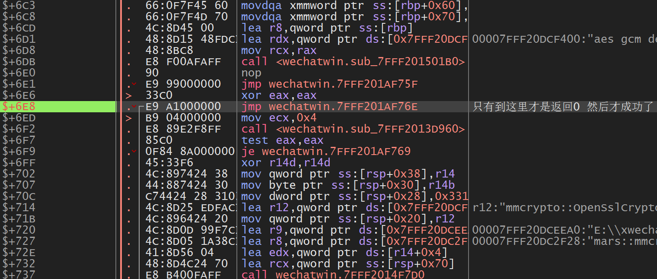
Task: Click the red jump arrow on the highlighted $+6E8 row
Action: pos(134,107)
